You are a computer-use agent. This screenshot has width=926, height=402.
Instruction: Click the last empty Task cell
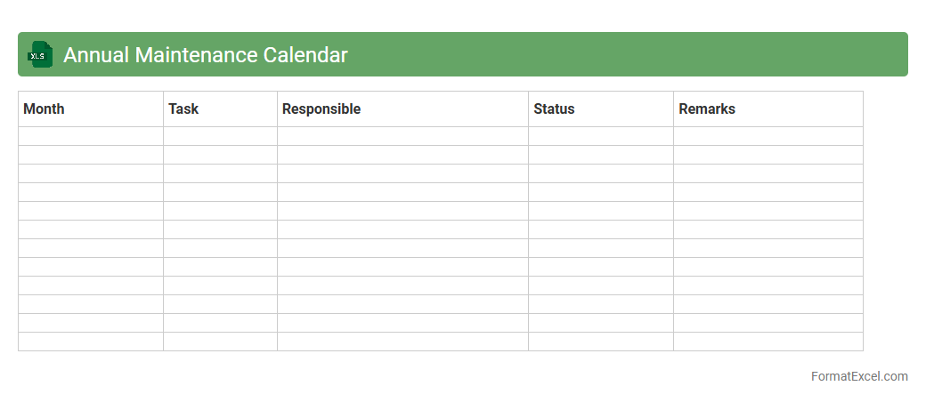click(220, 342)
